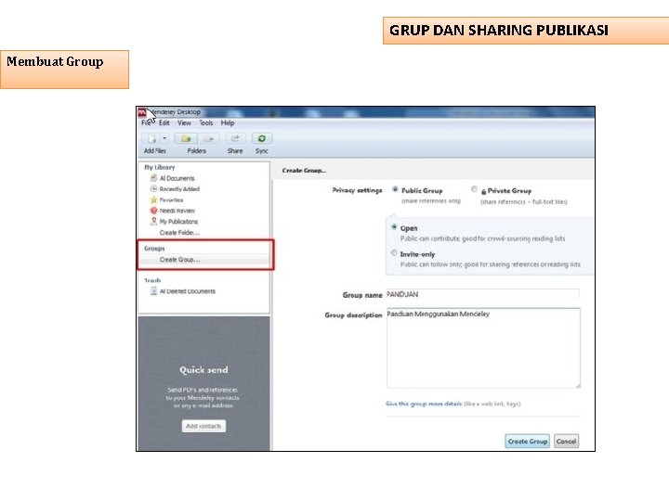This screenshot has width=669, height=501.
Task: Click the Trash heading in sidebar
Action: (x=152, y=281)
